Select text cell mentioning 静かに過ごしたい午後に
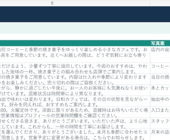The width and height of the screenshot is (170, 140). [x=75, y=90]
